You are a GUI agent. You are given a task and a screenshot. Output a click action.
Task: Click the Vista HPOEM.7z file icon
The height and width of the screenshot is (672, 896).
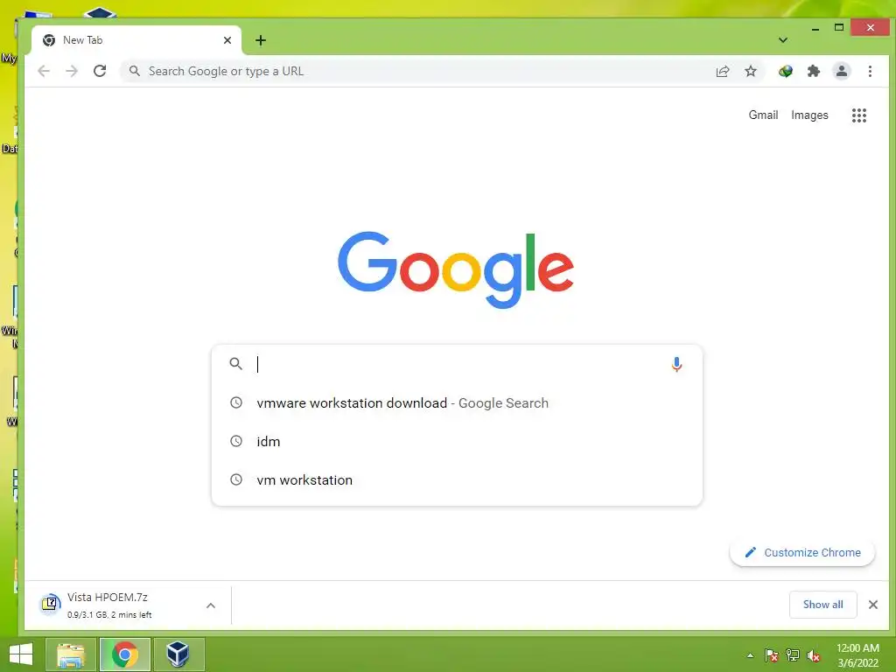point(50,604)
